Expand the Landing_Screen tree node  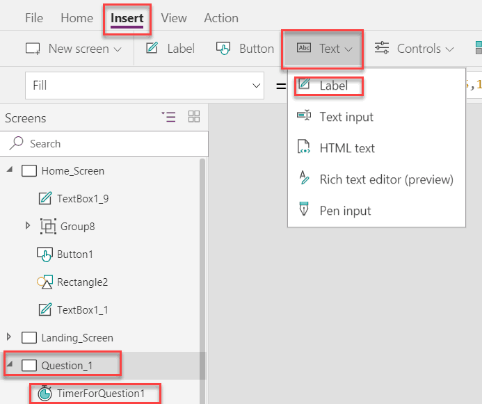9,337
